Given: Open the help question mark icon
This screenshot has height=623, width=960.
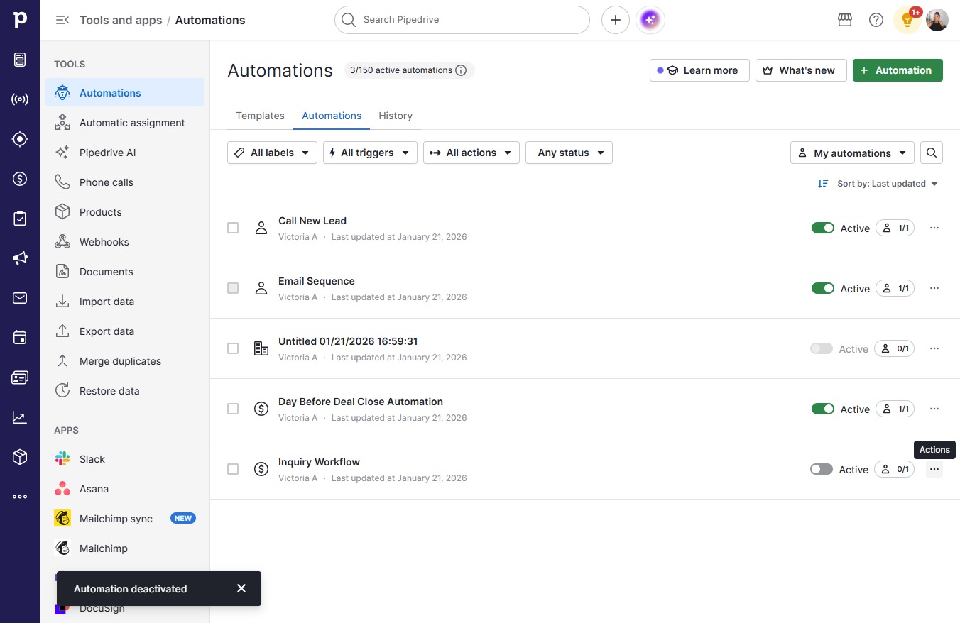Looking at the screenshot, I should [876, 20].
